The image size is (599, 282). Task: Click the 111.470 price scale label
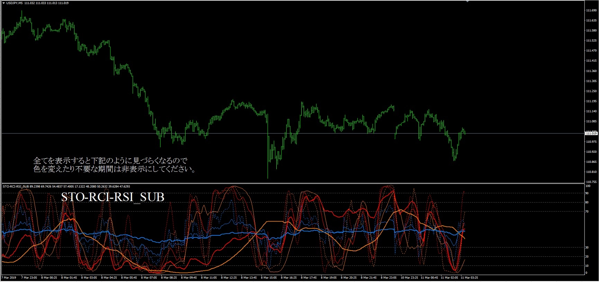tap(591, 50)
